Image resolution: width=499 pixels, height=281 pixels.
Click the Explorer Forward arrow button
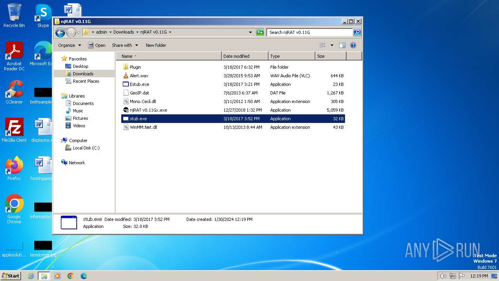pos(71,32)
